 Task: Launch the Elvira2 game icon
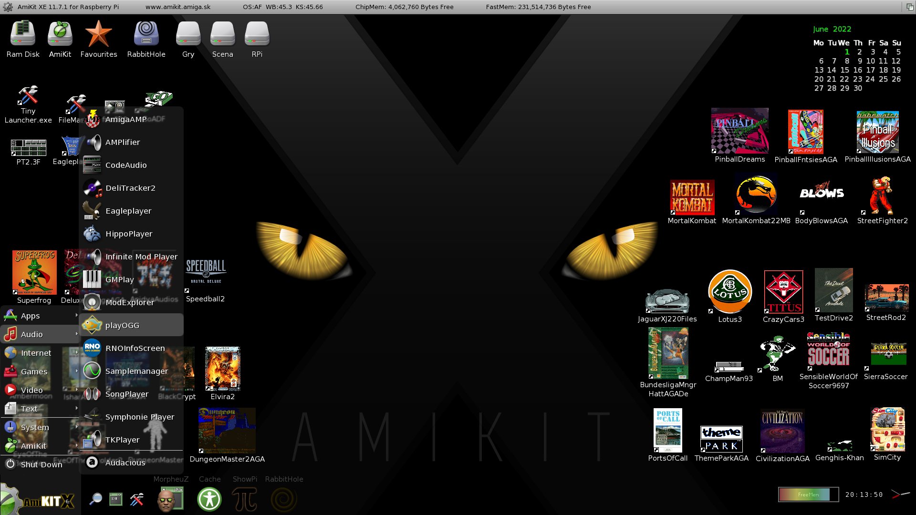tap(222, 369)
